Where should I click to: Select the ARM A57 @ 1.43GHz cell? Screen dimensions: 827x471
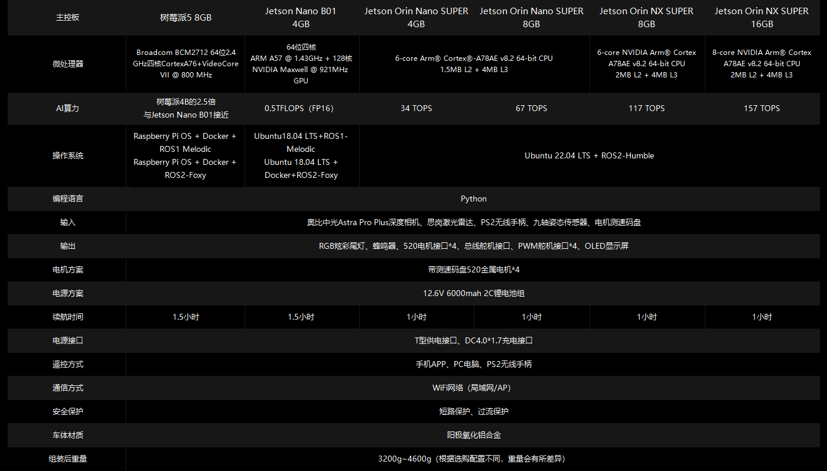(x=301, y=64)
